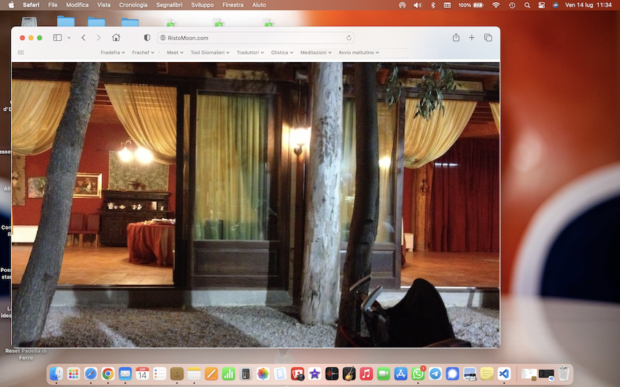Open the sidebar options chevron in Safari
The image size is (620, 387).
pyautogui.click(x=69, y=37)
